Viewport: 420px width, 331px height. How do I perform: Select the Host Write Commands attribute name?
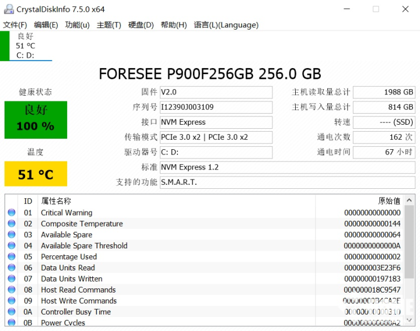coord(79,301)
